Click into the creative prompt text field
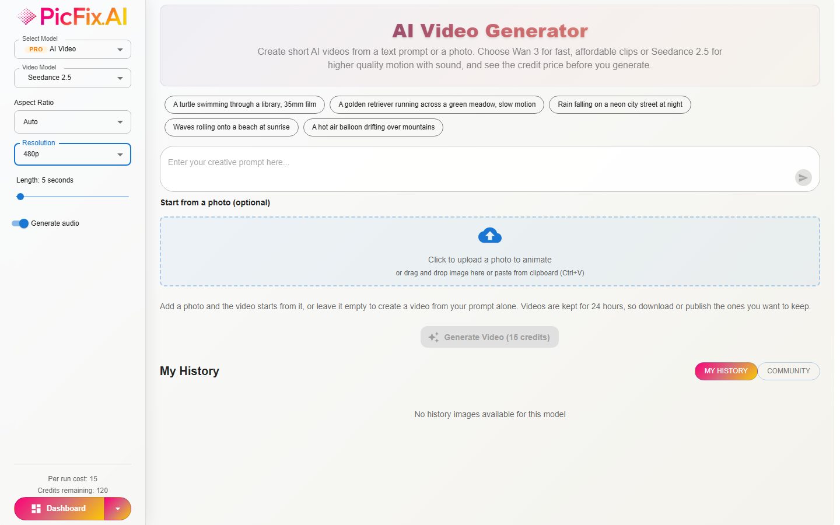The image size is (840, 525). (490, 169)
